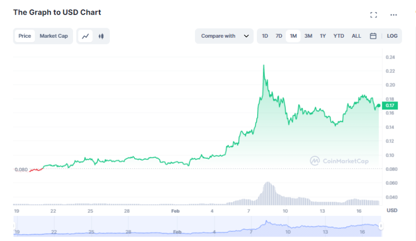
Task: Click the USD axis unit label
Action: (x=392, y=210)
